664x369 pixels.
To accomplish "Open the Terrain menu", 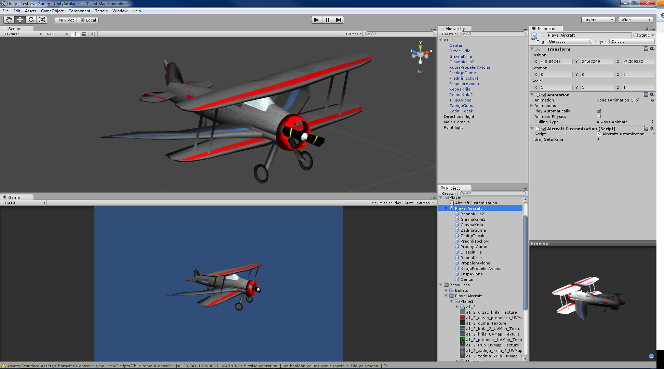I will tap(101, 11).
